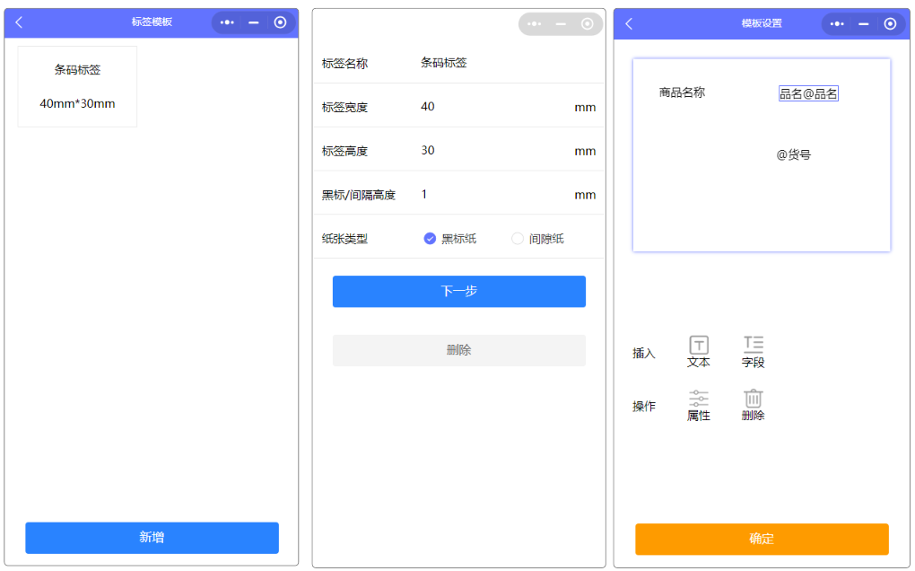The height and width of the screenshot is (571, 915).
Task: Tap the 新增 button to add template
Action: click(x=152, y=538)
